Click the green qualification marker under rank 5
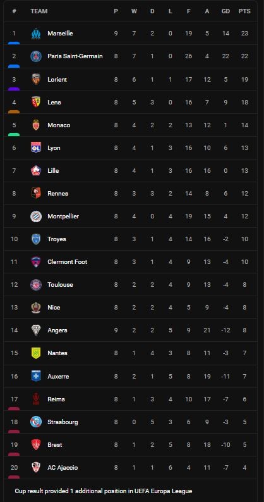Viewport: 264px width, 502px height. click(x=14, y=134)
